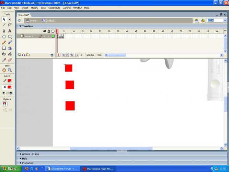The height and width of the screenshot is (172, 229).
Task: Collapse the Timeline panel
Action: tap(20, 26)
